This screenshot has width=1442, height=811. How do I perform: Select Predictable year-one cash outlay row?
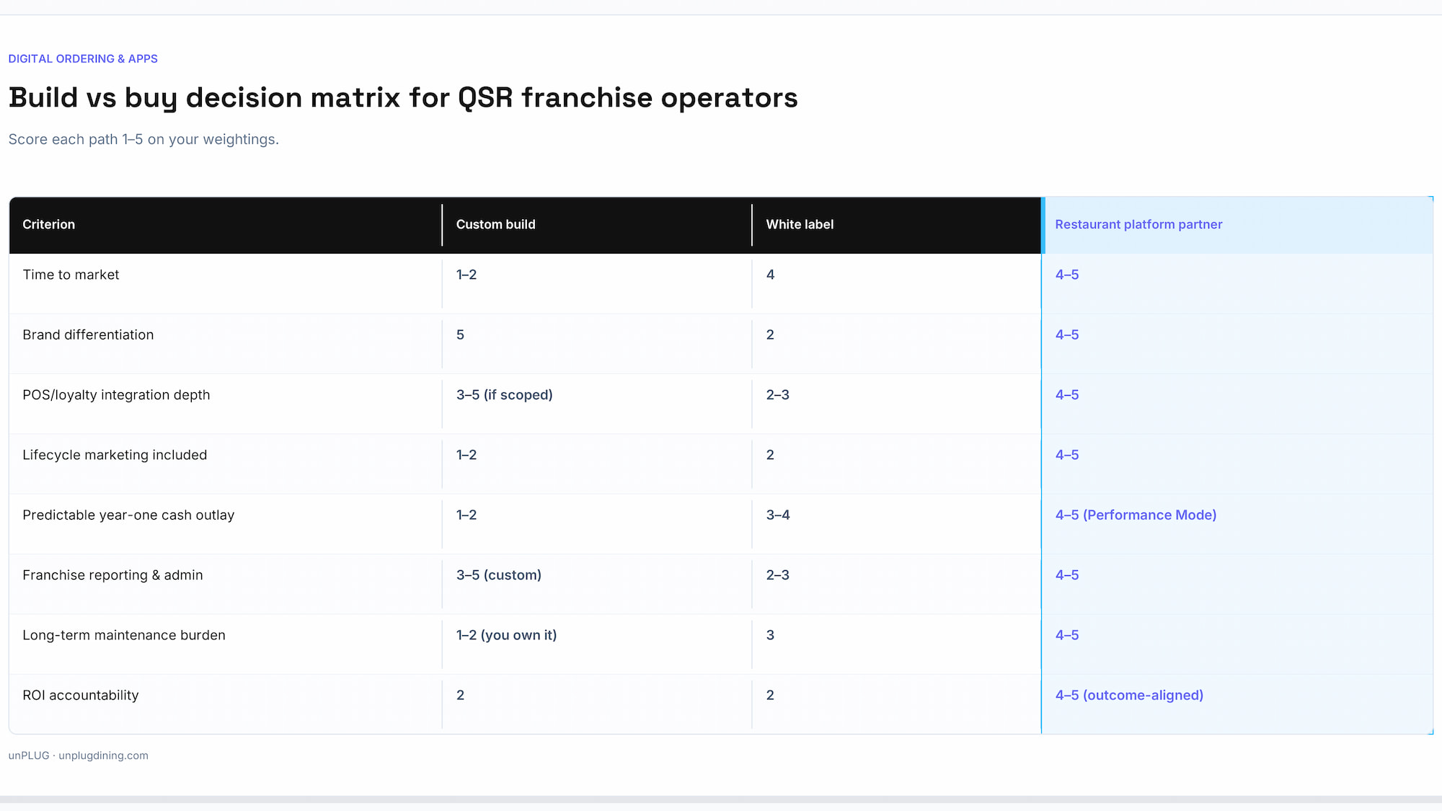721,523
